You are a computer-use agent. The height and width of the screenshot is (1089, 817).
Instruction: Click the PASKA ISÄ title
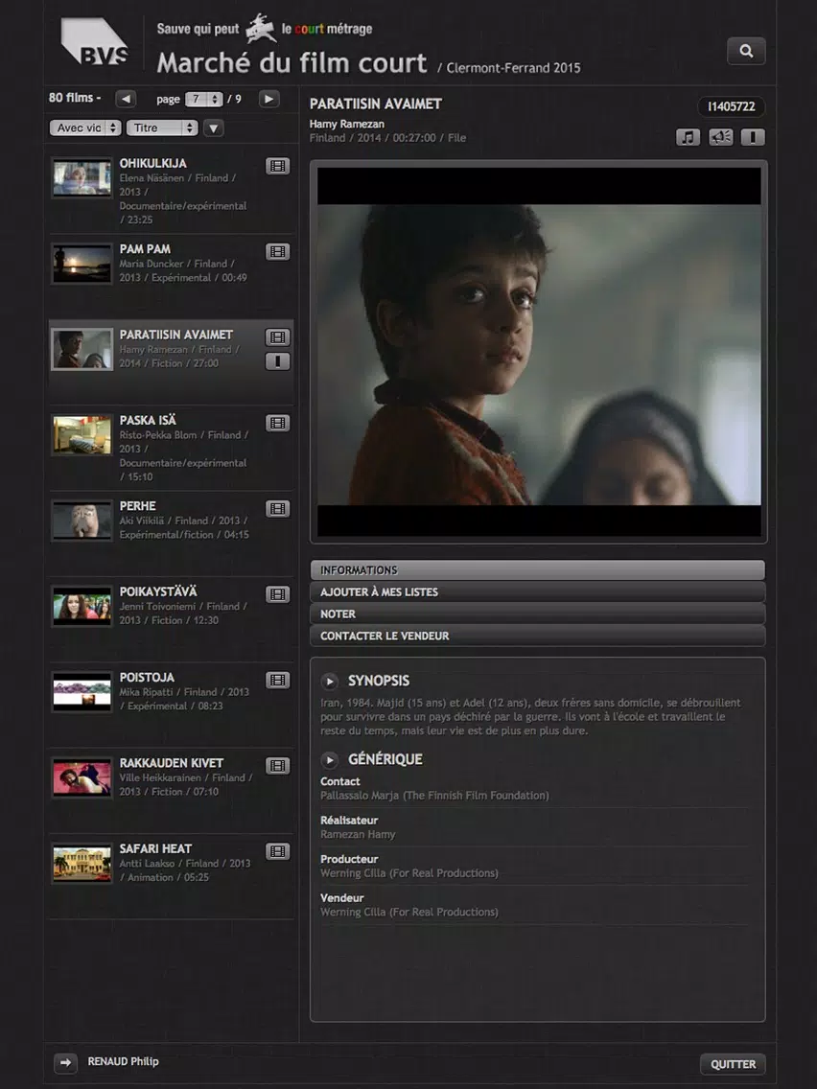pos(148,420)
